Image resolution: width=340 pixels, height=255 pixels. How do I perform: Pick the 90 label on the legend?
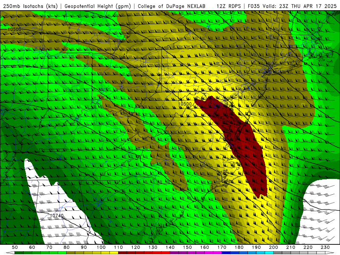[84, 247]
